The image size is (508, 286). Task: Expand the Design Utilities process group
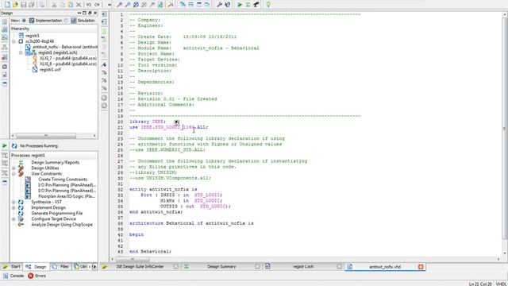pyautogui.click(x=13, y=168)
